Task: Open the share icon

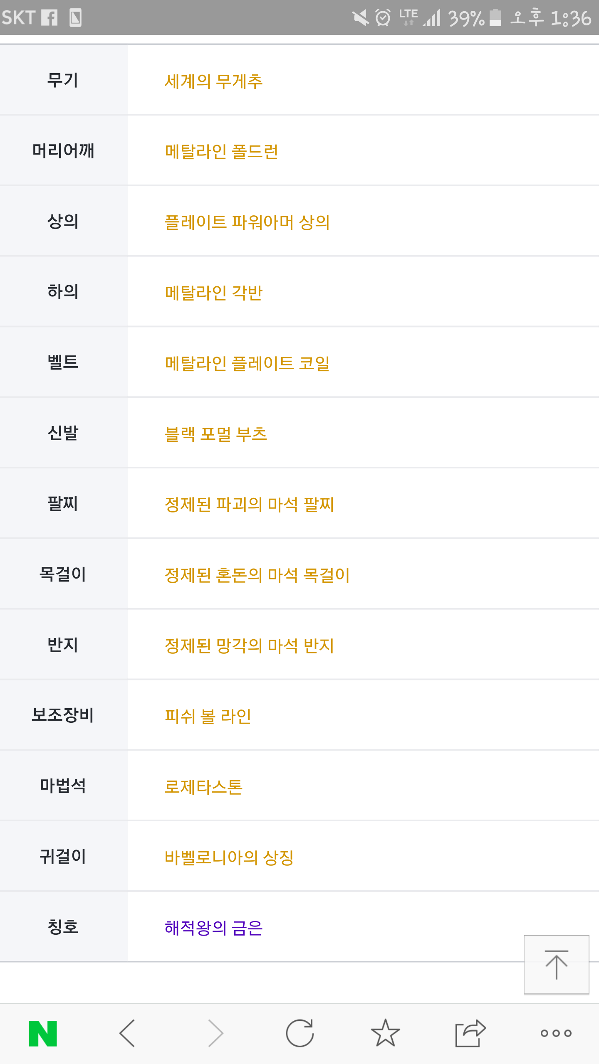Action: (x=470, y=1033)
